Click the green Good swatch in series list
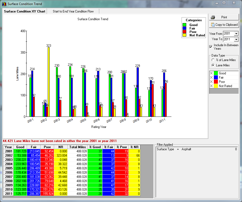This screenshot has height=202, width=242. point(216,73)
